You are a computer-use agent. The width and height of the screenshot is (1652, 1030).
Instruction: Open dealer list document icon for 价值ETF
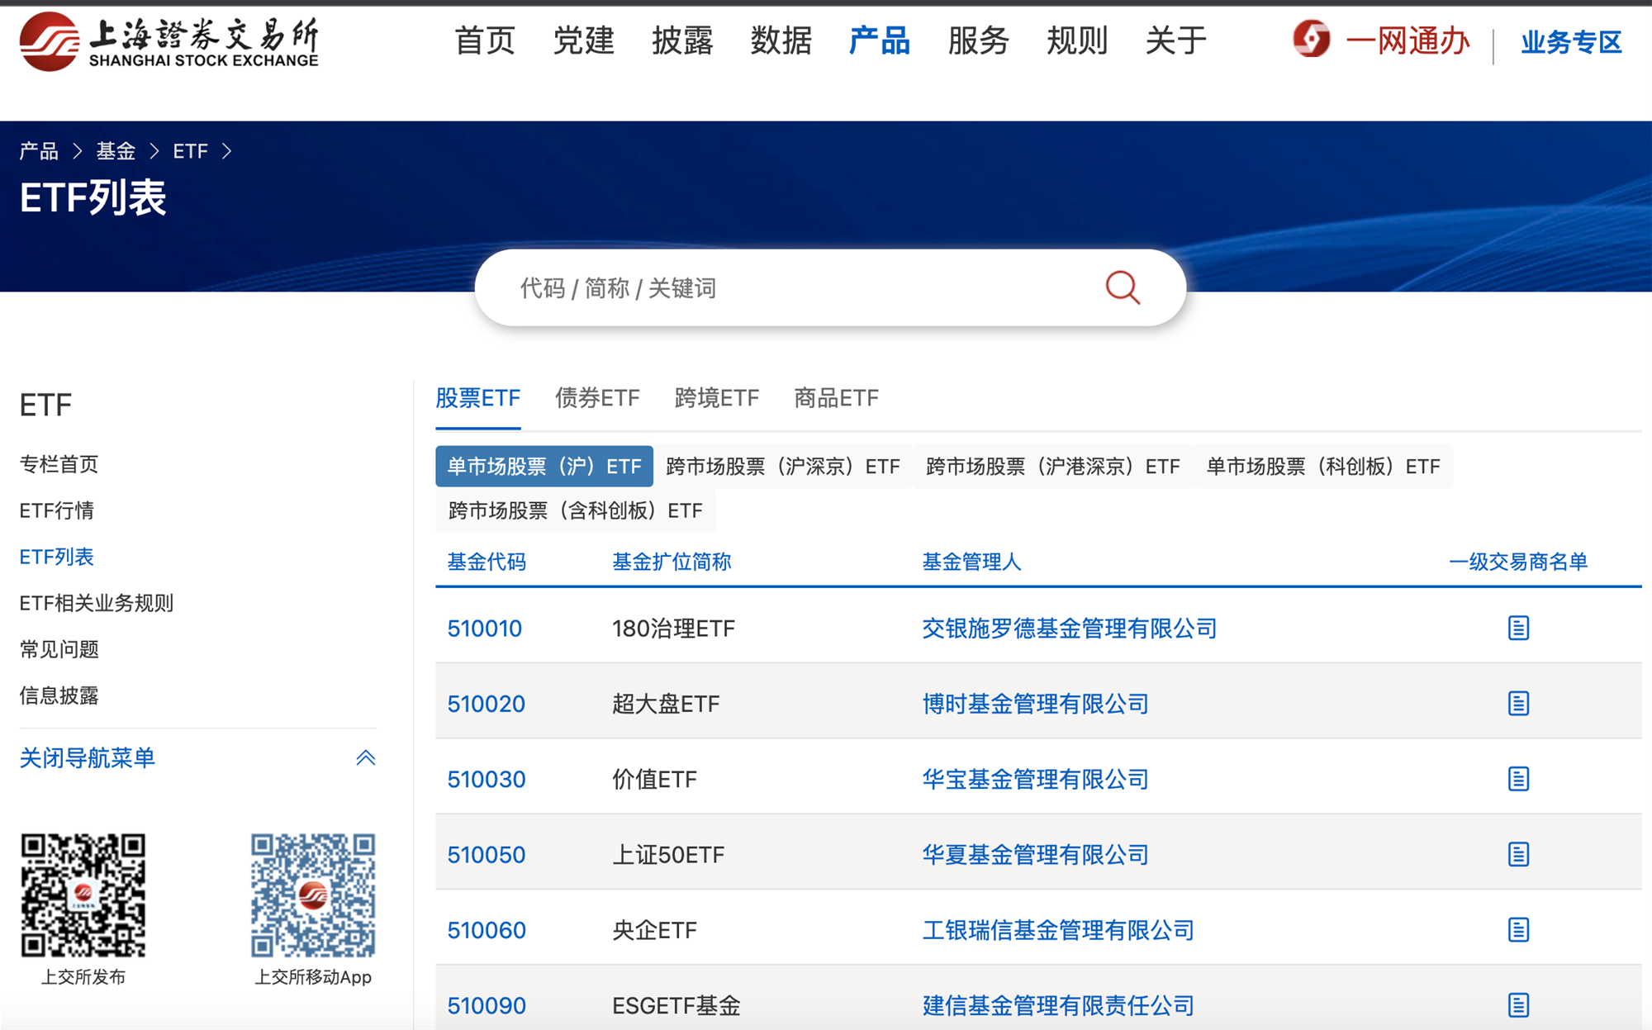click(1518, 779)
